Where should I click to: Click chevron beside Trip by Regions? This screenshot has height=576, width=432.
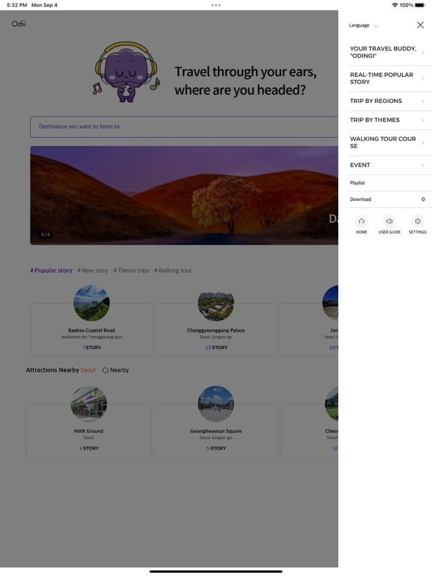tap(423, 101)
